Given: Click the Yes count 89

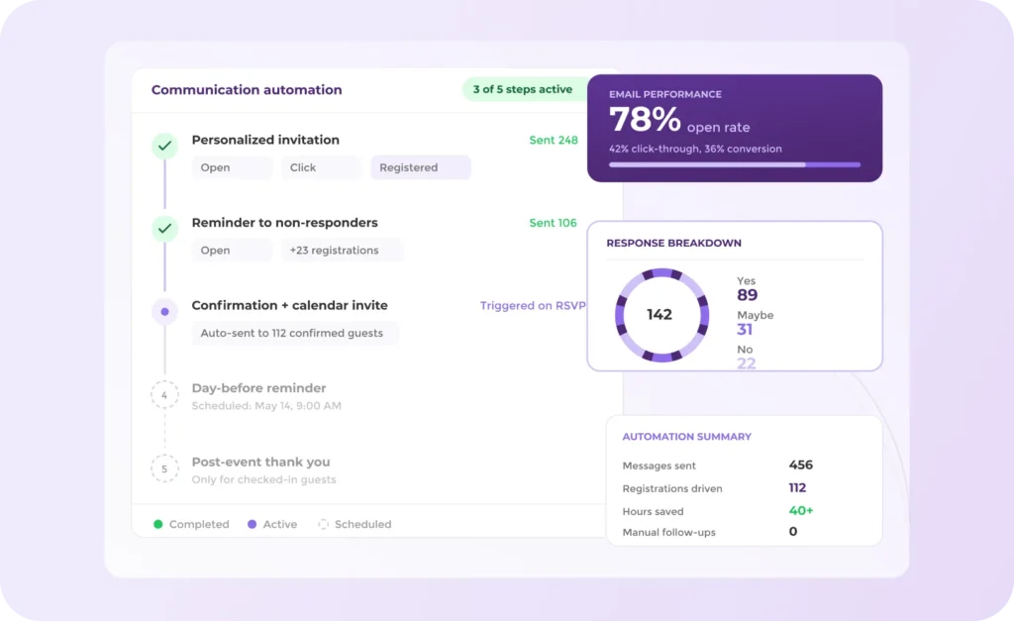Looking at the screenshot, I should pos(747,295).
